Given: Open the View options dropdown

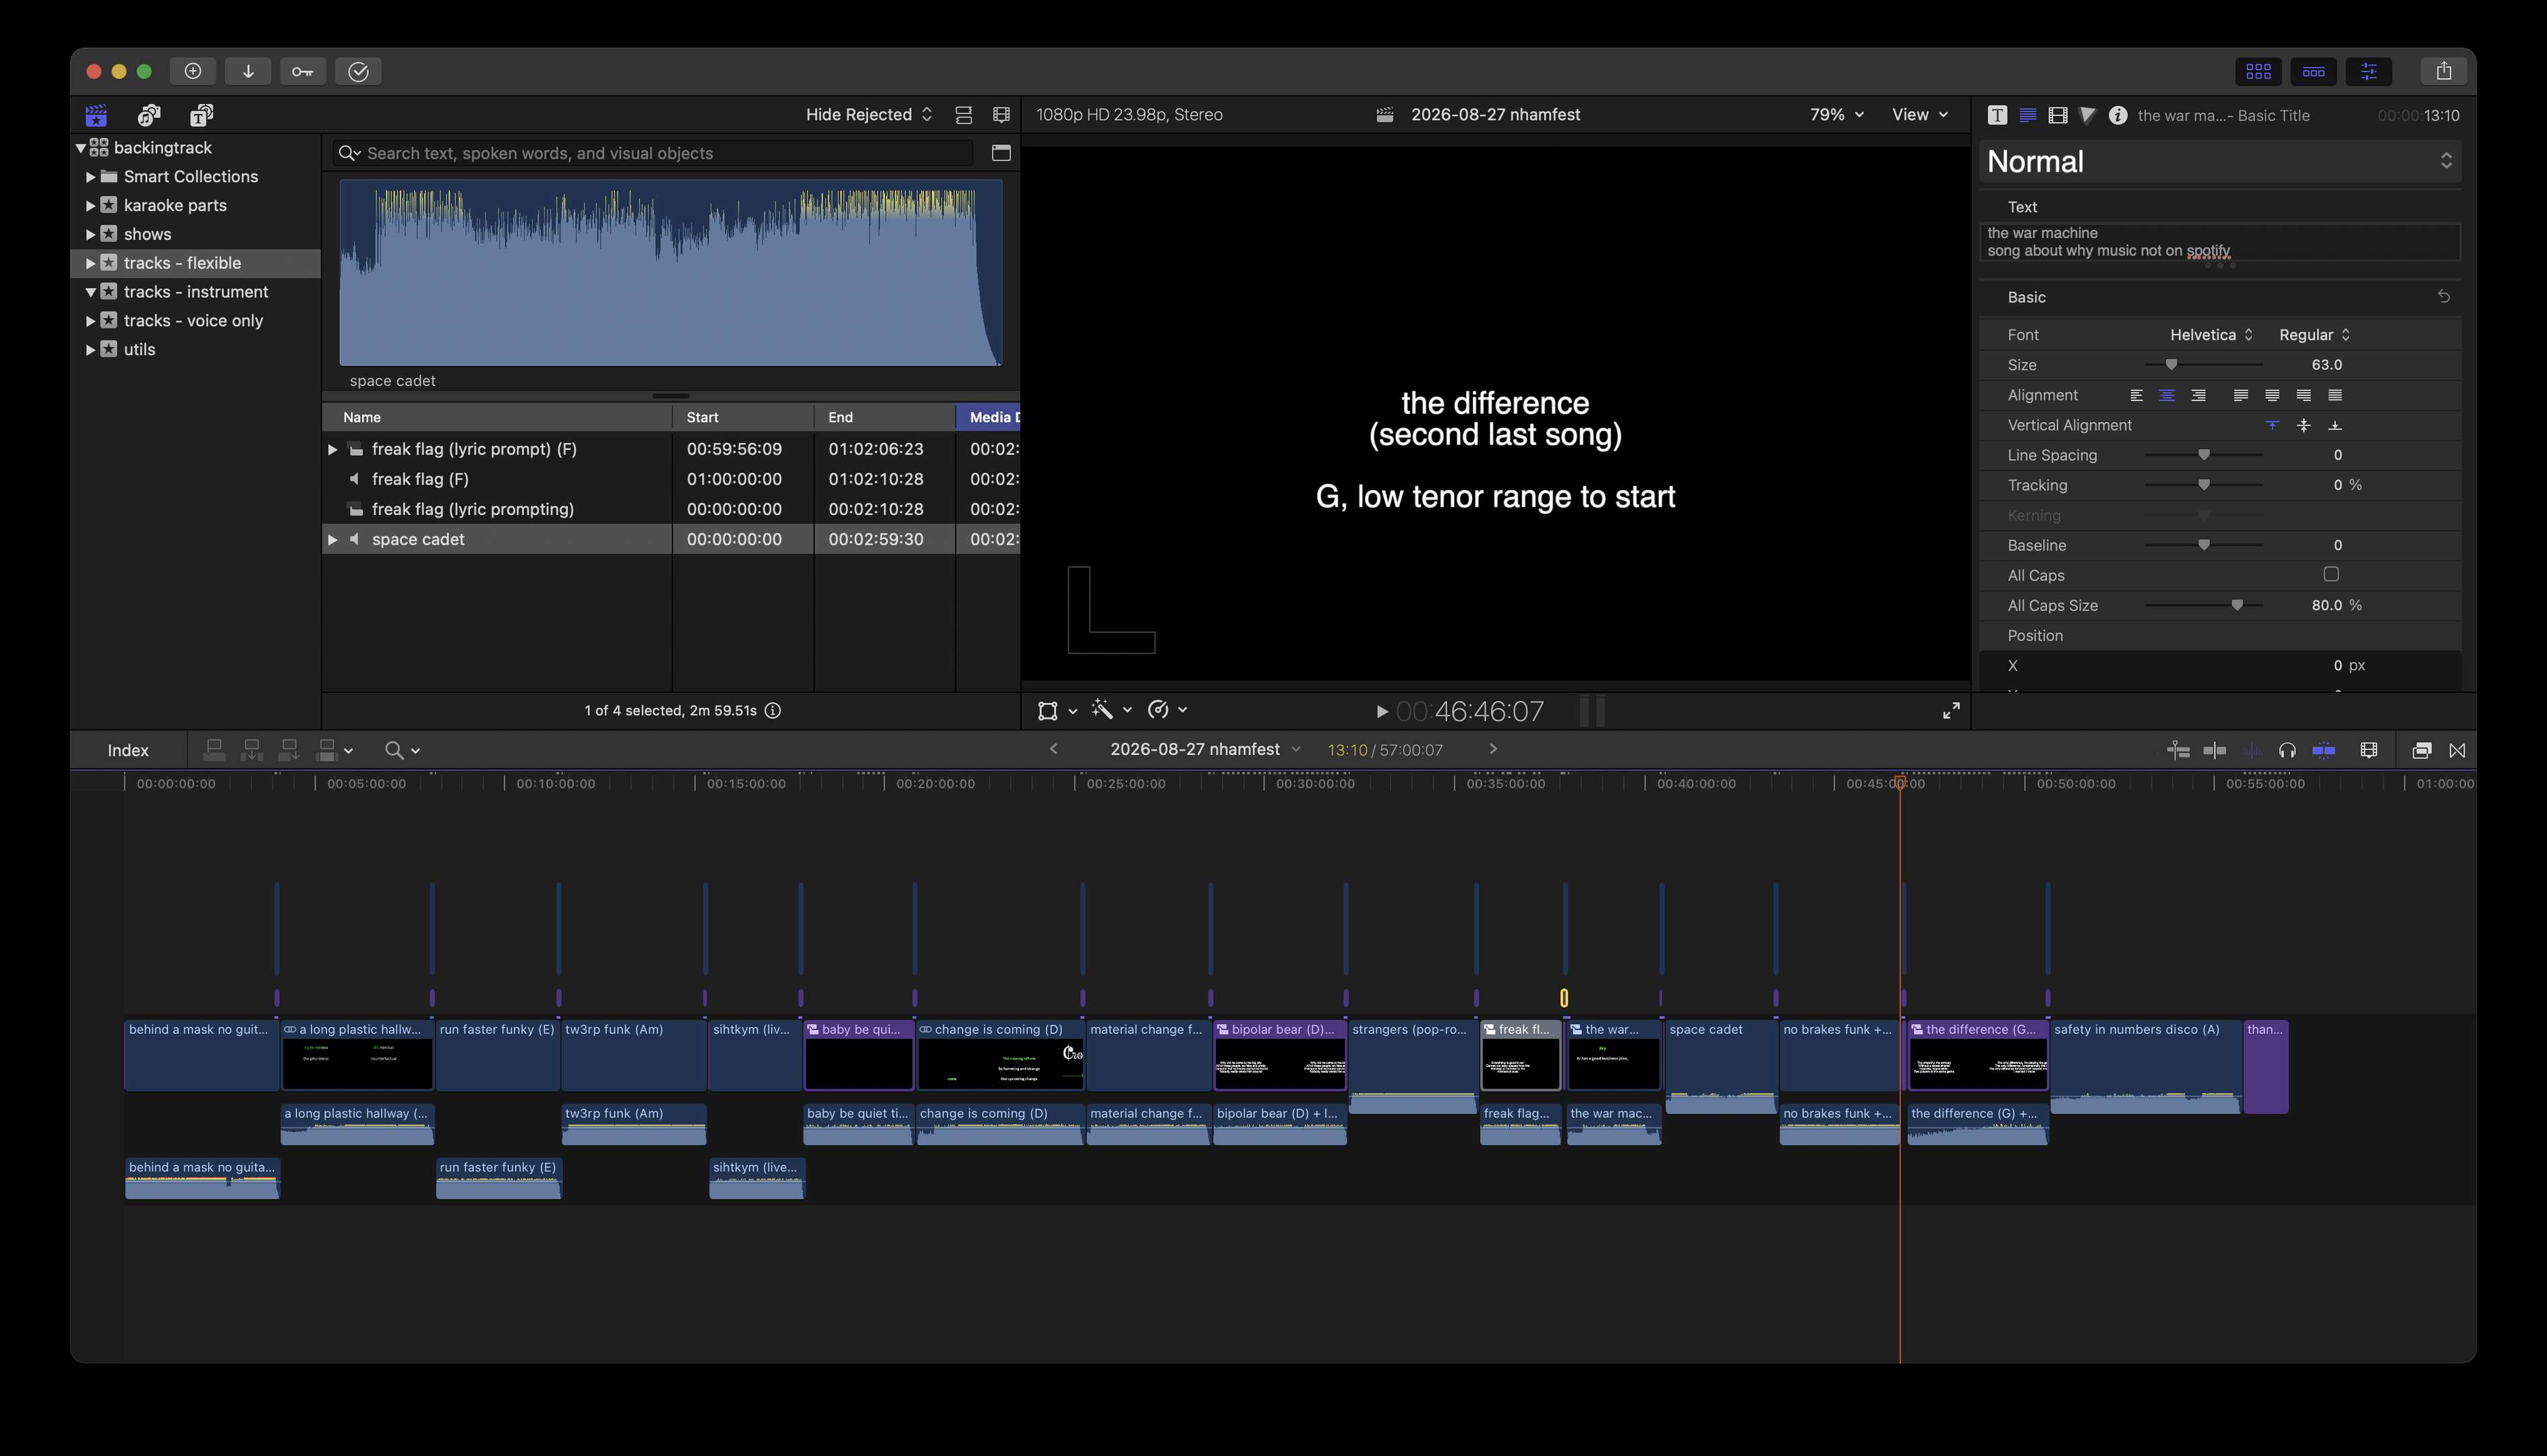Looking at the screenshot, I should click(x=1920, y=115).
